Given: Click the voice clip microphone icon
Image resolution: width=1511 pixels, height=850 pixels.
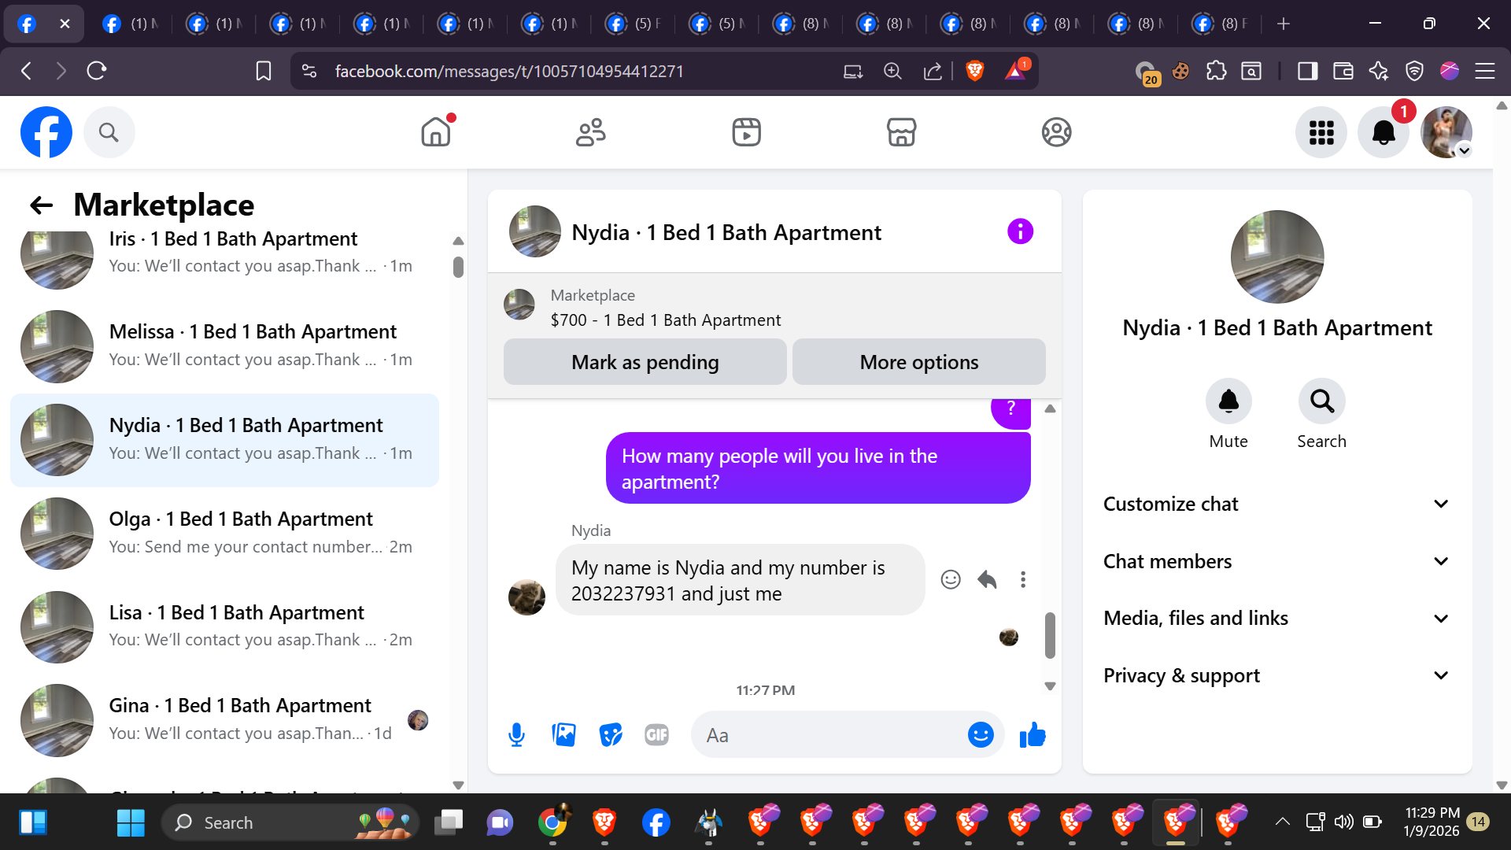Looking at the screenshot, I should click(516, 735).
